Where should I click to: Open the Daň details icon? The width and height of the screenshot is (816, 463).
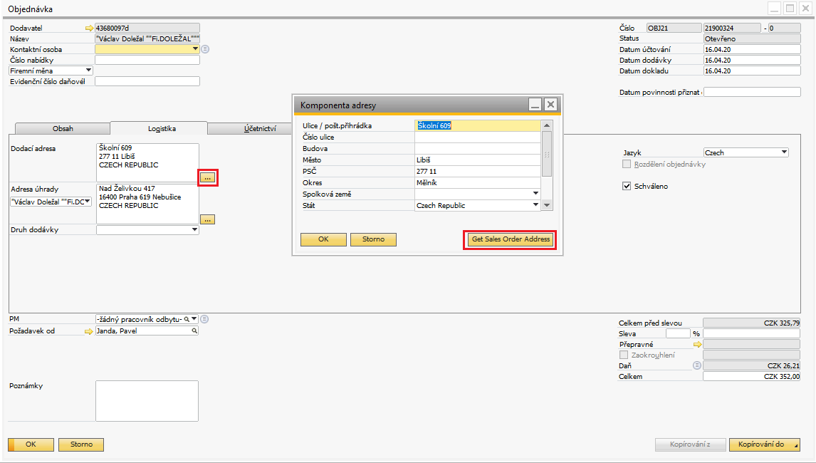point(697,365)
